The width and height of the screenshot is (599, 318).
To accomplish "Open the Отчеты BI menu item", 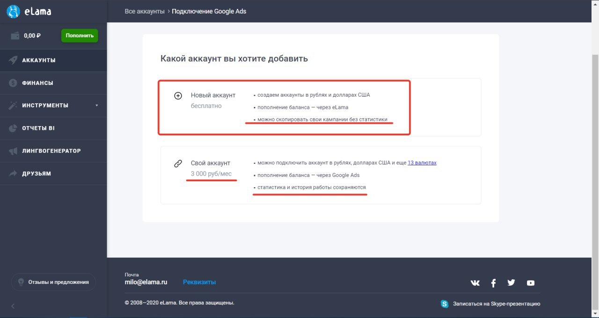I will (53, 128).
